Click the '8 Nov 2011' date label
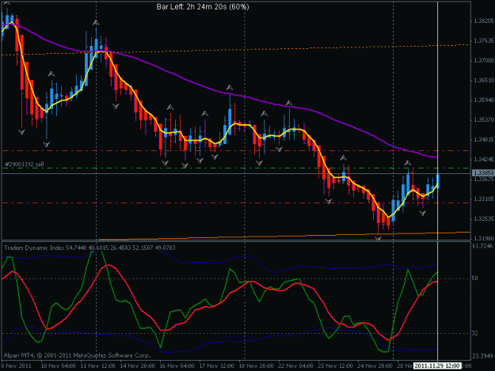Image resolution: width=495 pixels, height=371 pixels. click(x=16, y=365)
